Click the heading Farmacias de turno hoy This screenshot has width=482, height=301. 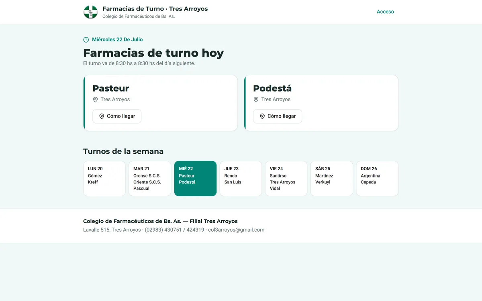coord(153,53)
